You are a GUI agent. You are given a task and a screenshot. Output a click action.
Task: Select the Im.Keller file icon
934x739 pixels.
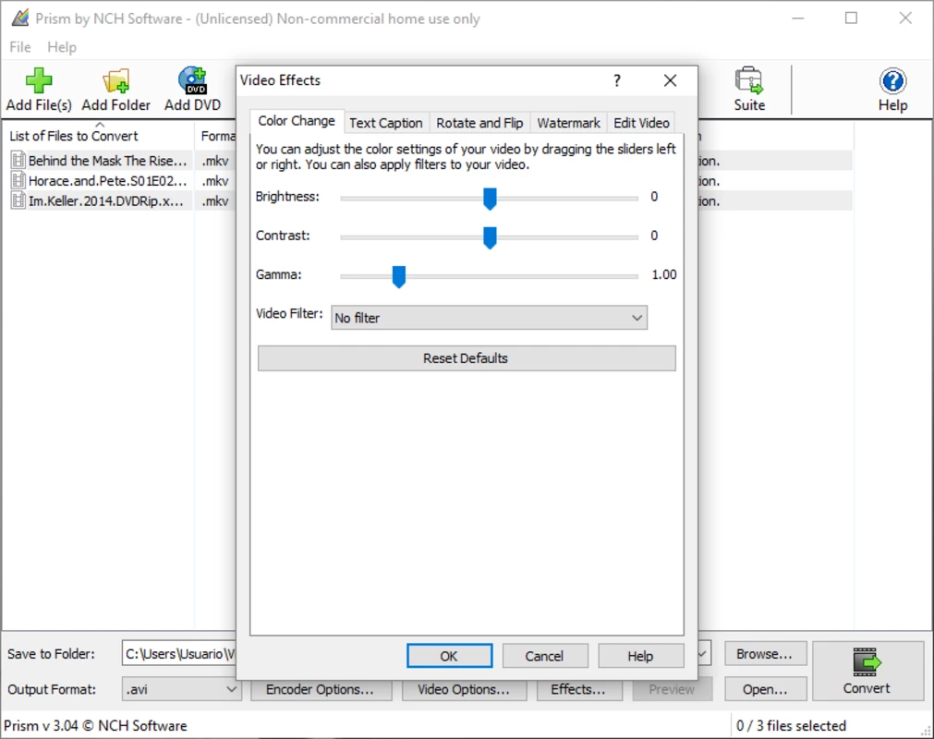pyautogui.click(x=18, y=200)
